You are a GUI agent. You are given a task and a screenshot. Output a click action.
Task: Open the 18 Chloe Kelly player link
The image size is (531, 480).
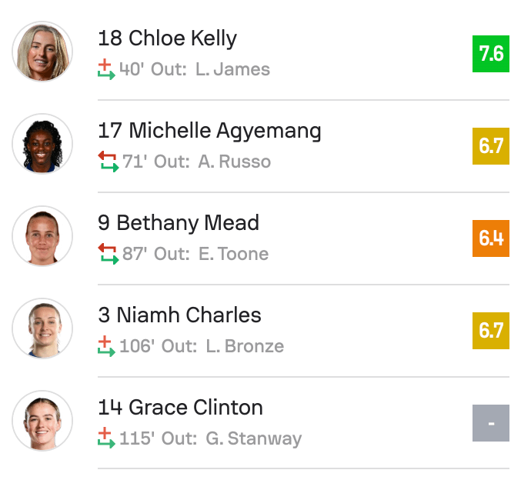168,38
